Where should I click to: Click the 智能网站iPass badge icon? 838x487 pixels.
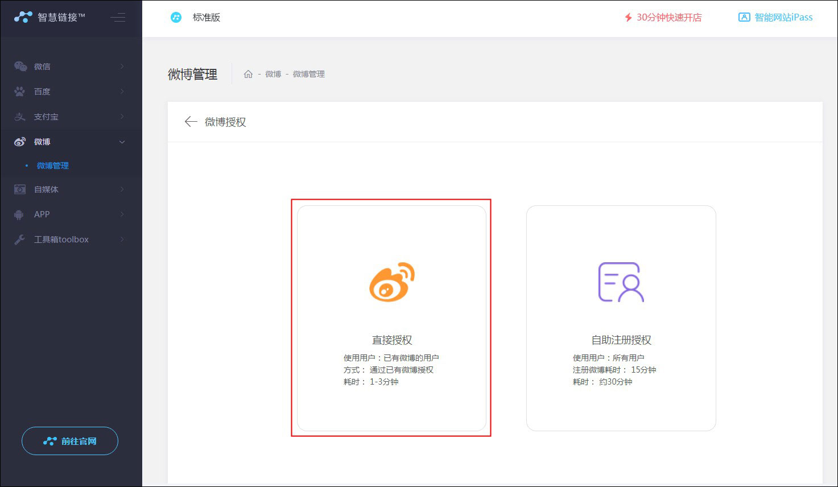tap(744, 17)
